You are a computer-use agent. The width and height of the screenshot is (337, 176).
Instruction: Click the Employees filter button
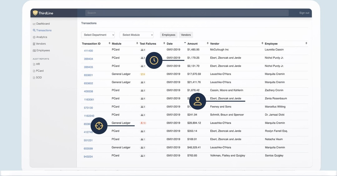(x=168, y=35)
